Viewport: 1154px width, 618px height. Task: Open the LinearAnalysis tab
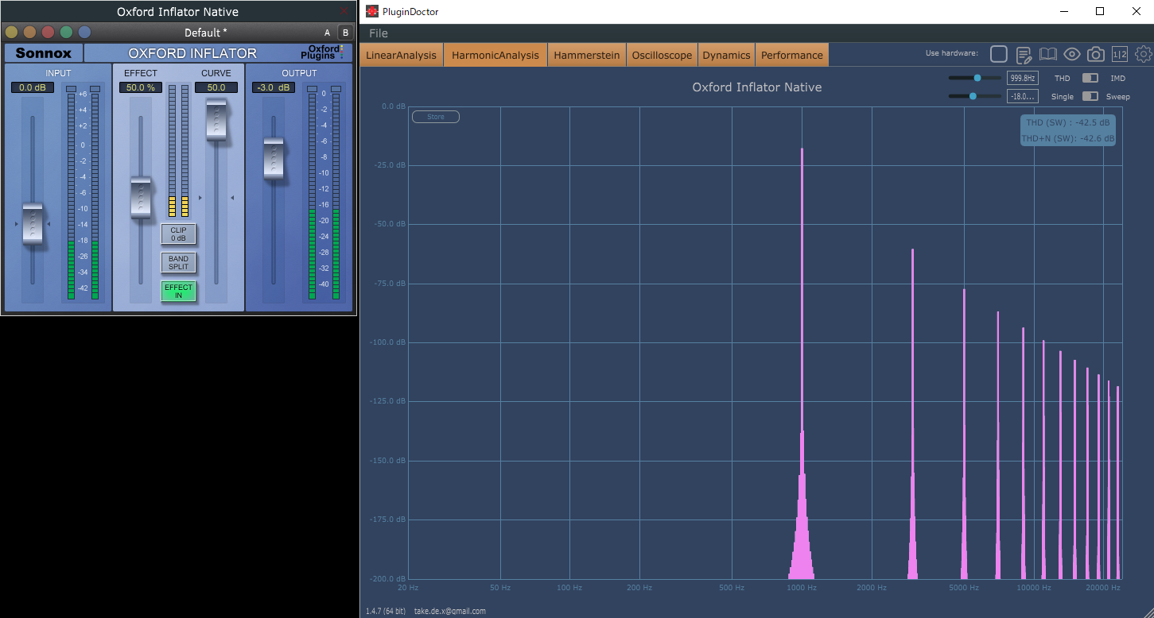[x=401, y=55]
